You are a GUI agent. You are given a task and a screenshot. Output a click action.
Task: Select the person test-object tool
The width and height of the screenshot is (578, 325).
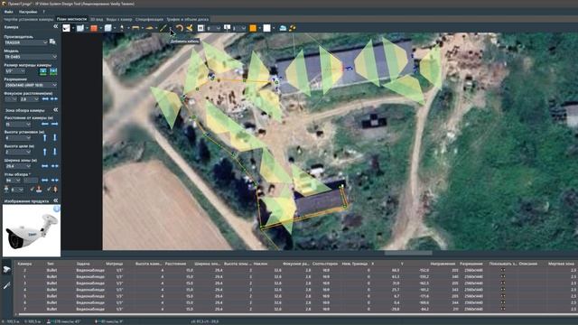point(122,28)
